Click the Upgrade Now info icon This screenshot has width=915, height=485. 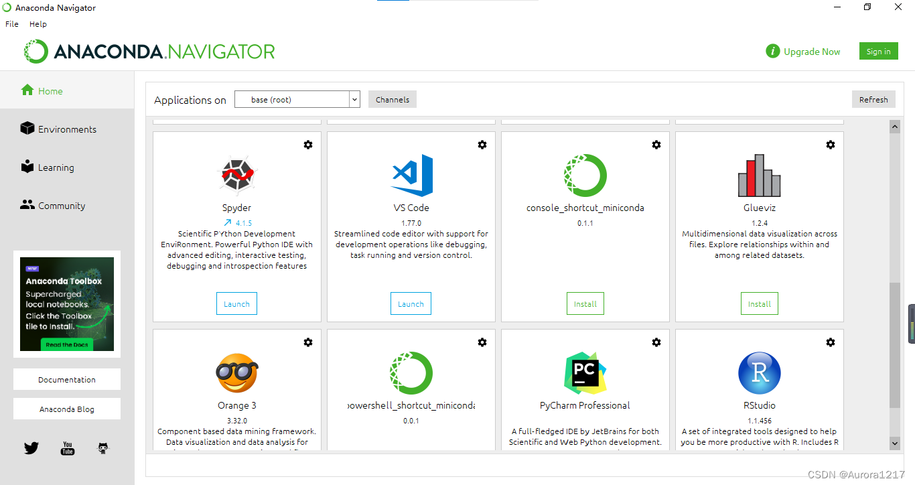[773, 52]
